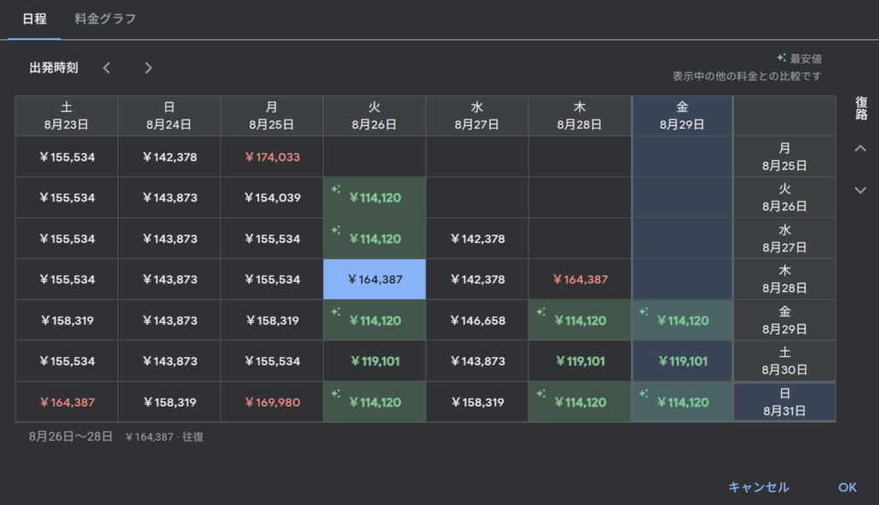This screenshot has width=879, height=505.
Task: Select the 日程 tab
Action: point(34,18)
